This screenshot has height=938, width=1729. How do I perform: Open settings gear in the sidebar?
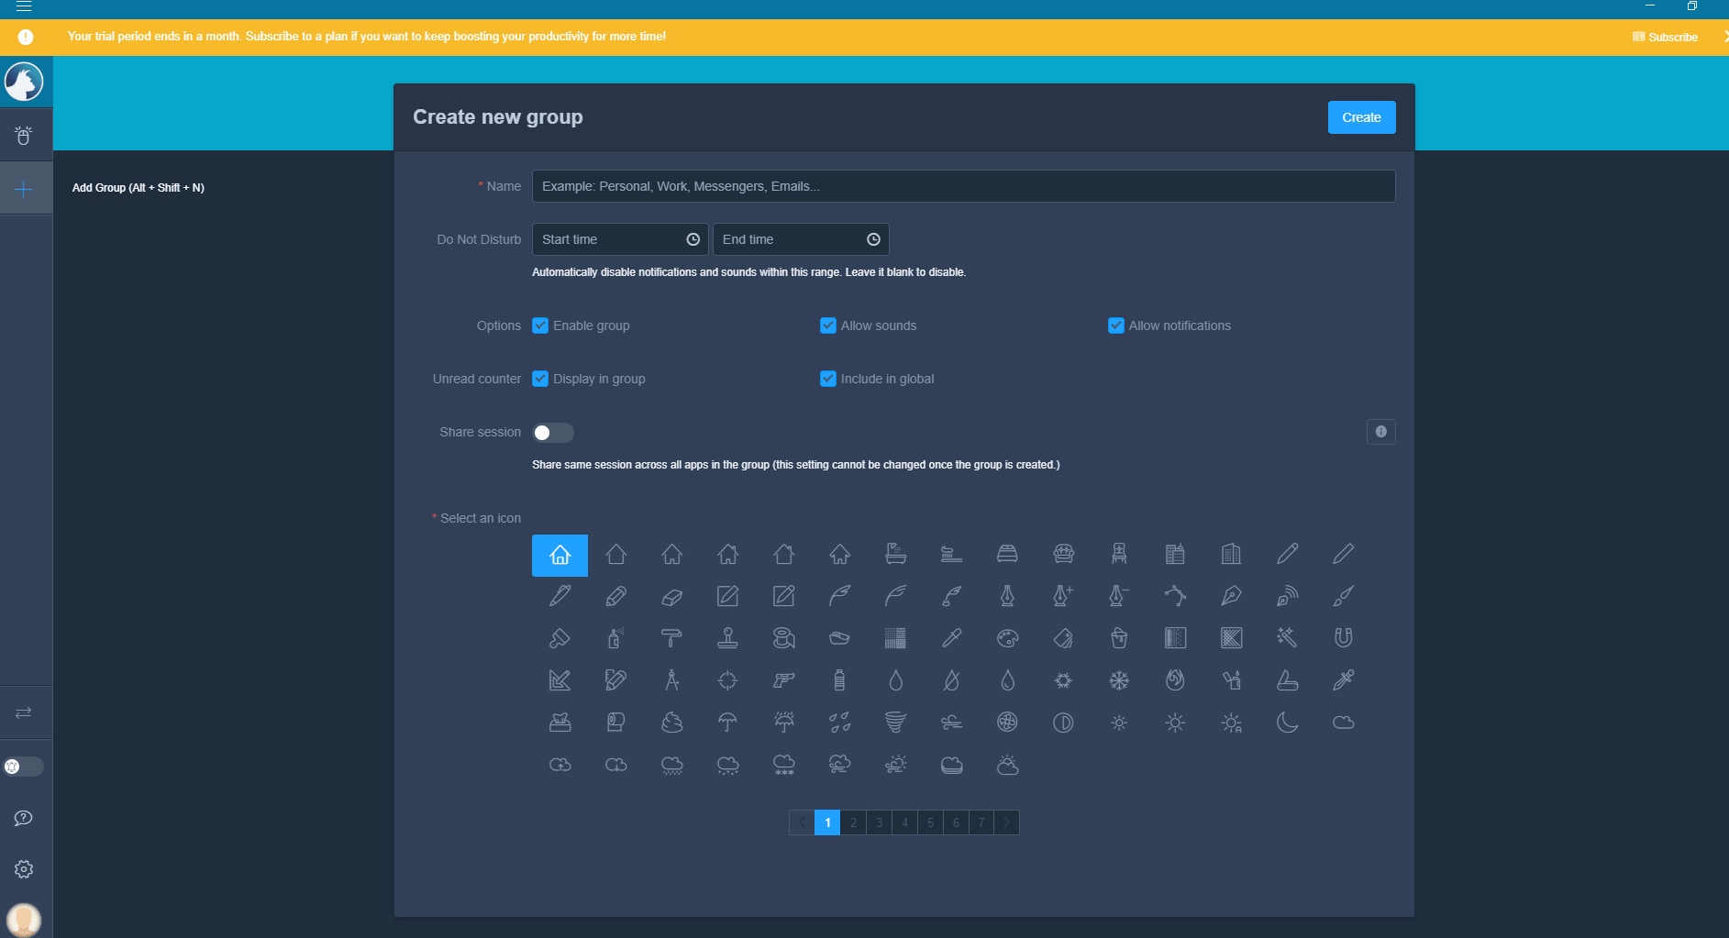tap(24, 869)
